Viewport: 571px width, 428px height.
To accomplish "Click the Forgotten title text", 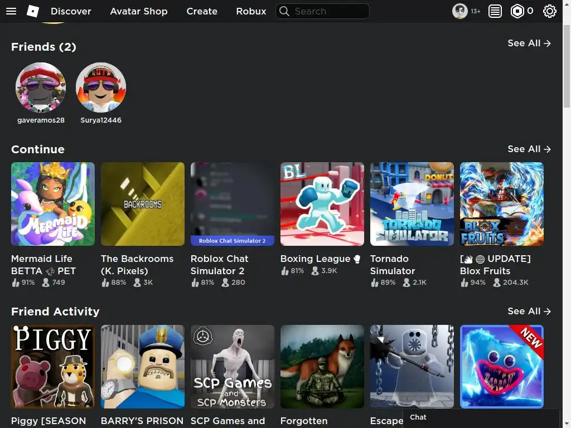I will click(304, 421).
